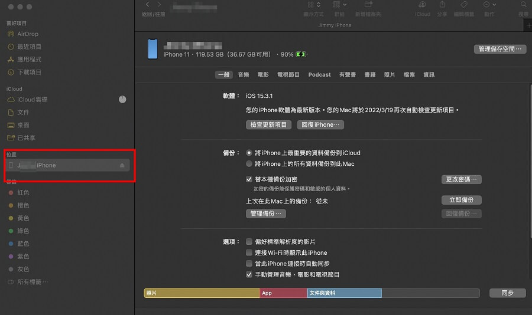
Task: Open the view mode (顯示方式) dropdown
Action: pos(313,5)
